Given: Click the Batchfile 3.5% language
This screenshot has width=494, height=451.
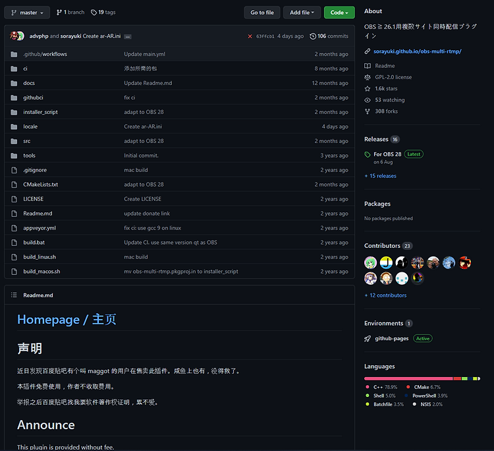Looking at the screenshot, I should (385, 404).
